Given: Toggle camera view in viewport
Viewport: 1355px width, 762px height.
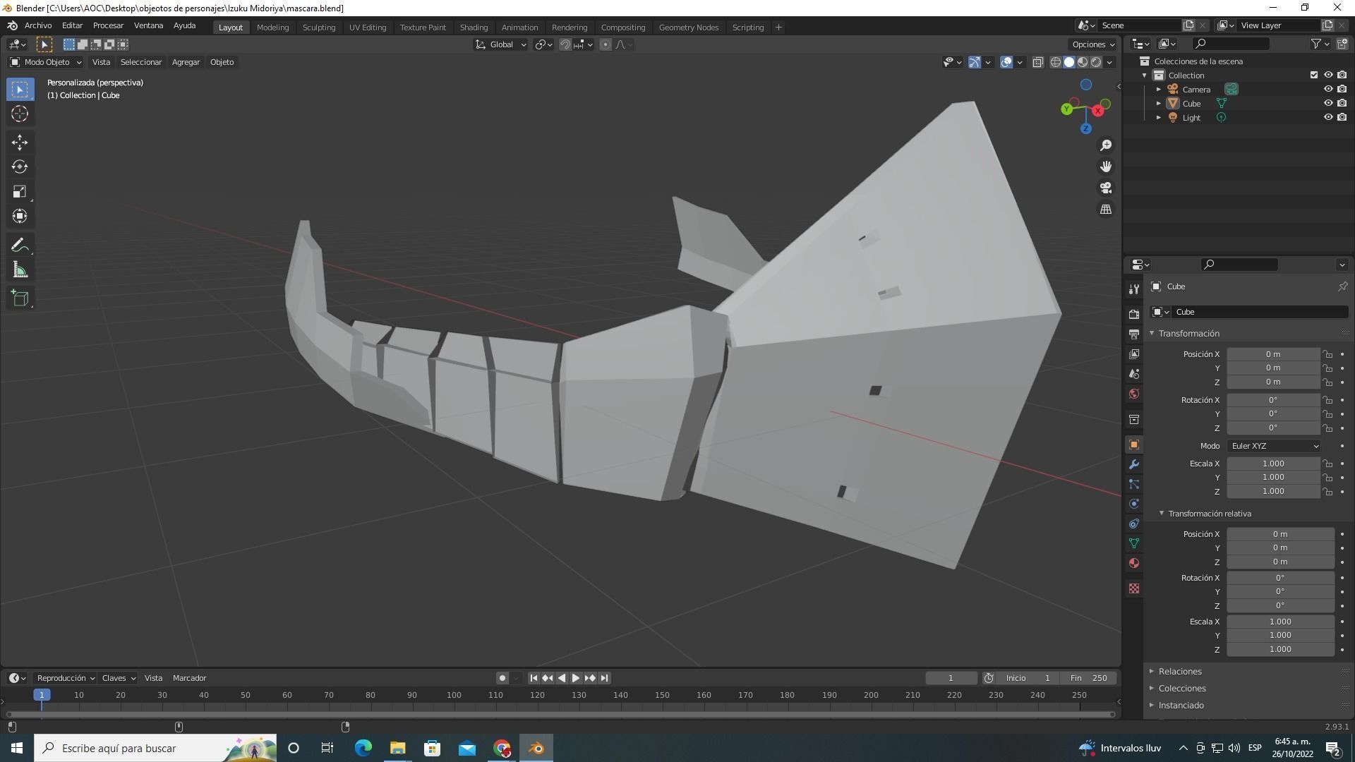Looking at the screenshot, I should [x=1106, y=188].
